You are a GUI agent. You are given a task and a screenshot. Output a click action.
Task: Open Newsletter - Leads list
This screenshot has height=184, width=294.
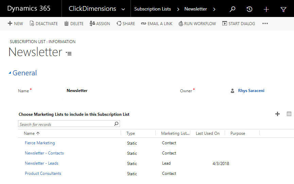[x=41, y=163]
